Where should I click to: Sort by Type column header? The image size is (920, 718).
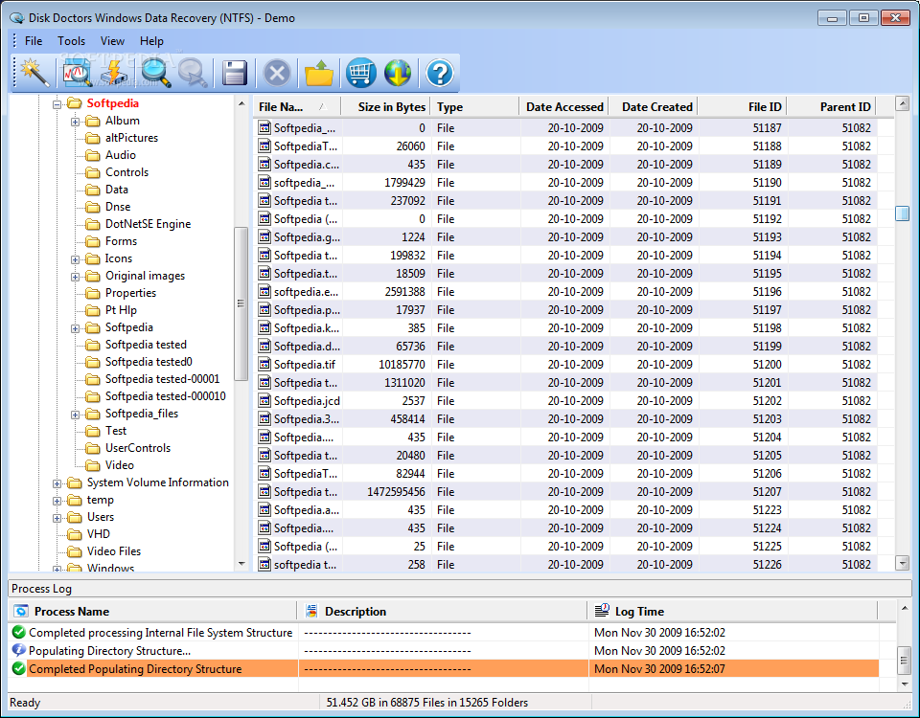(474, 106)
